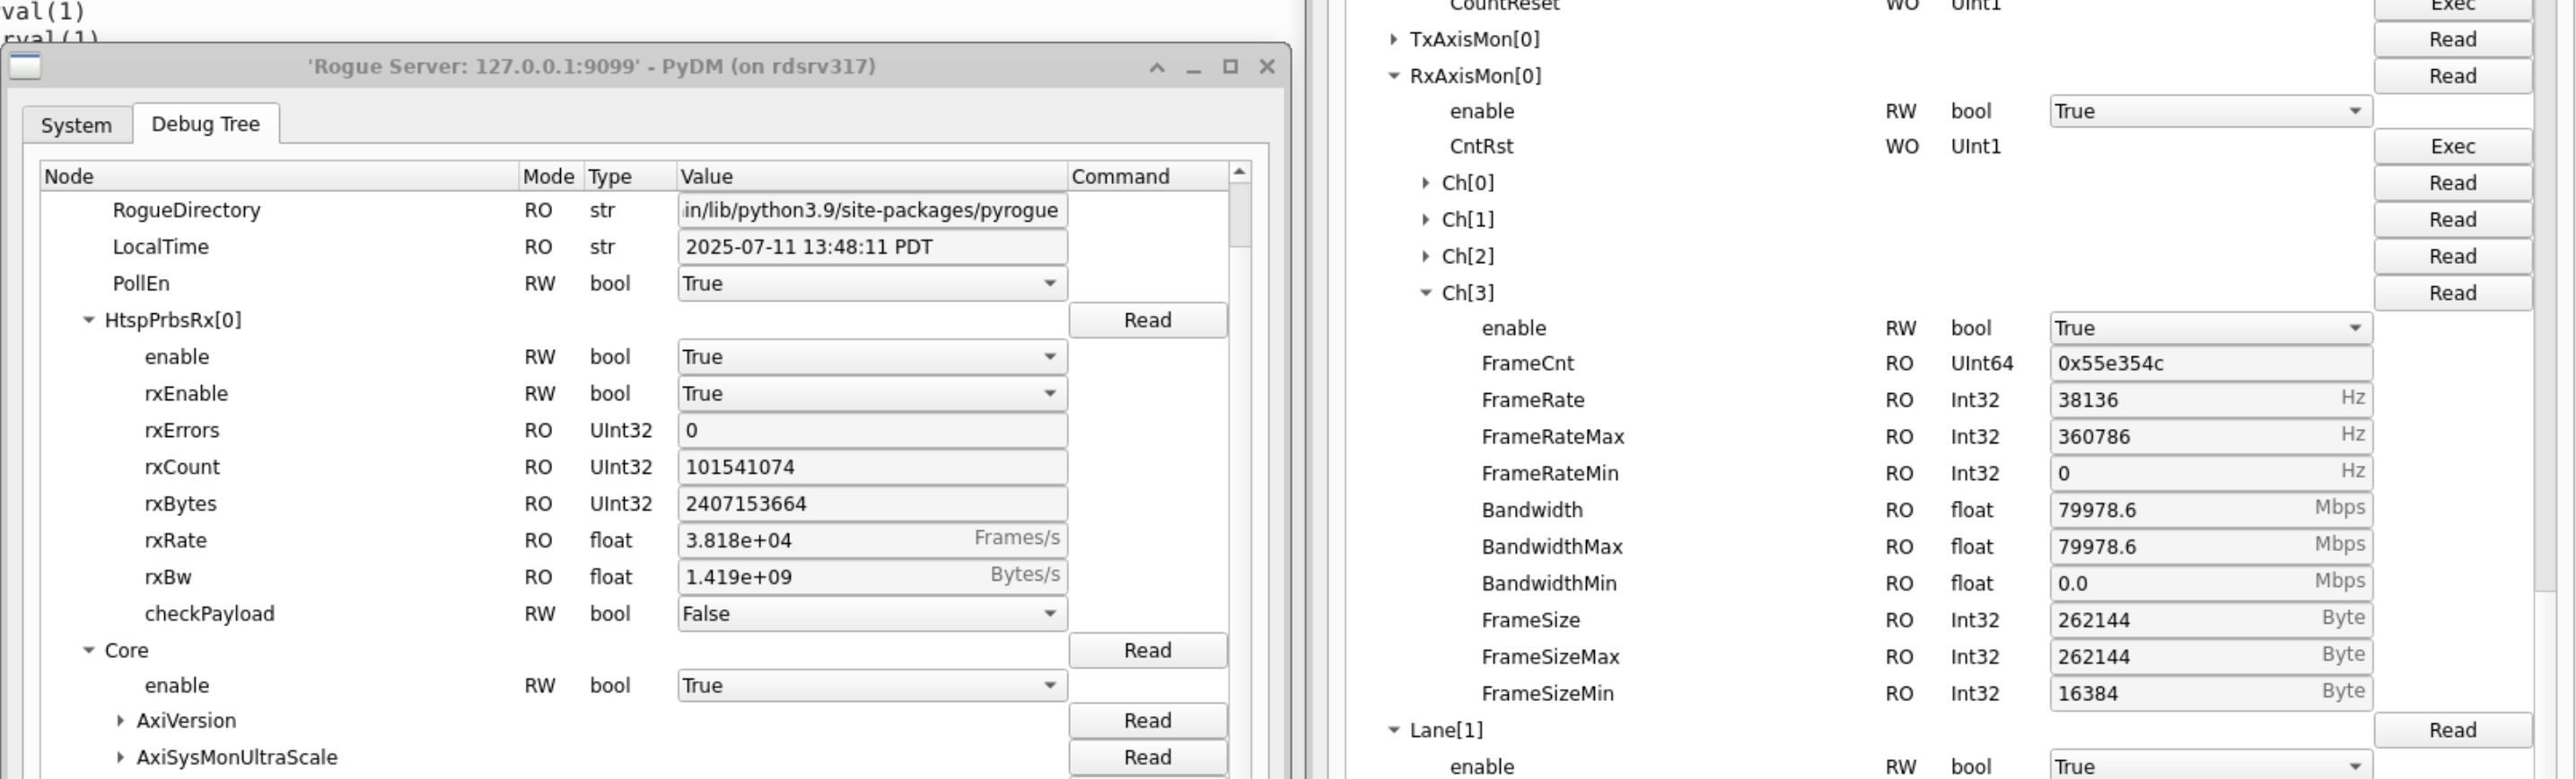This screenshot has height=779, width=2576.
Task: Select the Debug Tree tab
Action: coord(205,124)
